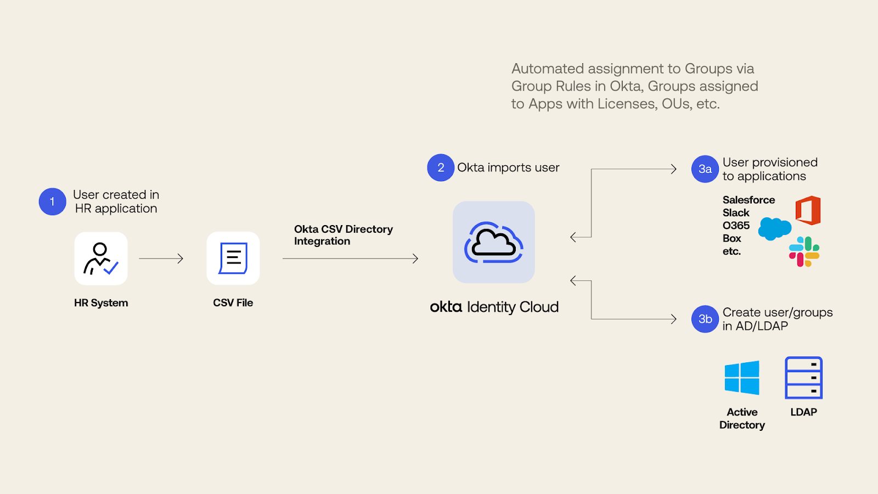Click the 'okta Identity Cloud' wordmark
The image size is (878, 494).
click(x=494, y=307)
